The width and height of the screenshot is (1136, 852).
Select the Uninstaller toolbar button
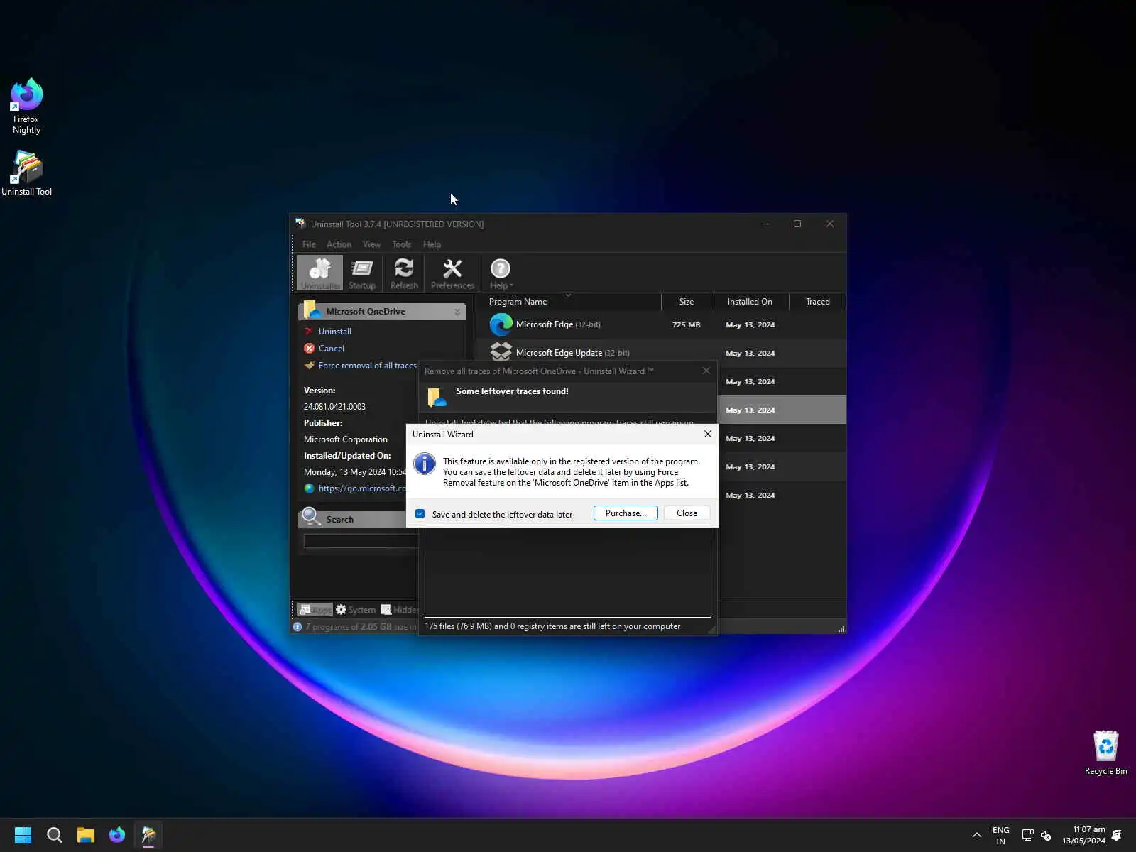pyautogui.click(x=320, y=273)
